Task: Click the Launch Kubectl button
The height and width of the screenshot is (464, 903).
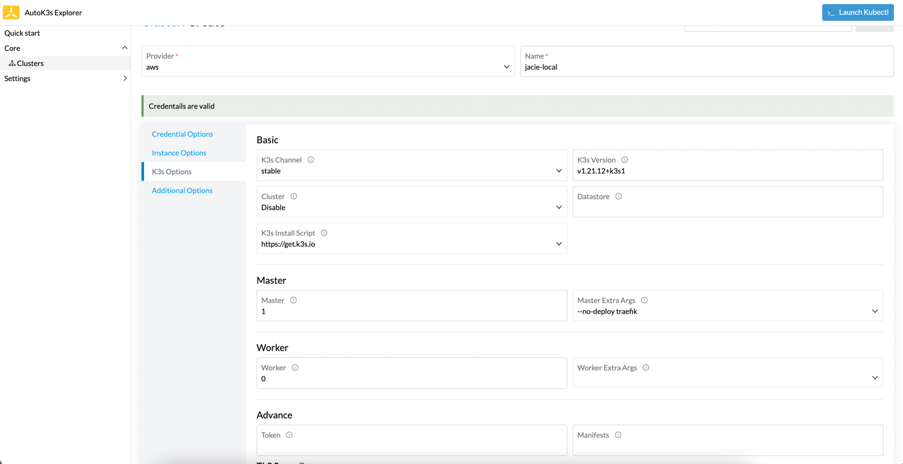Action: [x=858, y=12]
